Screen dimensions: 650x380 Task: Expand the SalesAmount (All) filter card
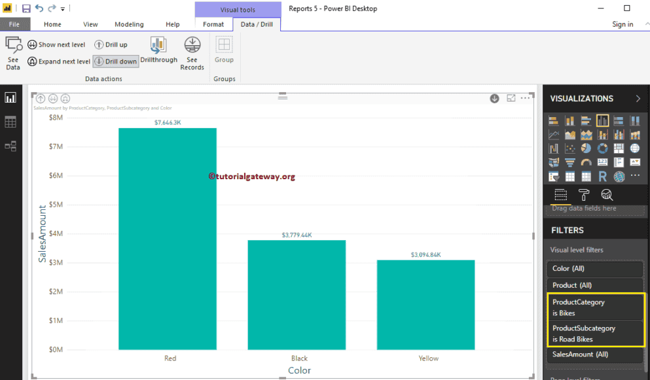click(x=594, y=354)
